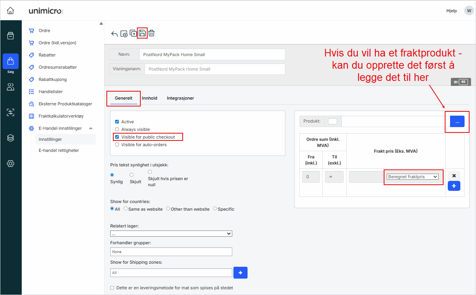
Task: Click the back arrow icon in toolbar
Action: [114, 34]
